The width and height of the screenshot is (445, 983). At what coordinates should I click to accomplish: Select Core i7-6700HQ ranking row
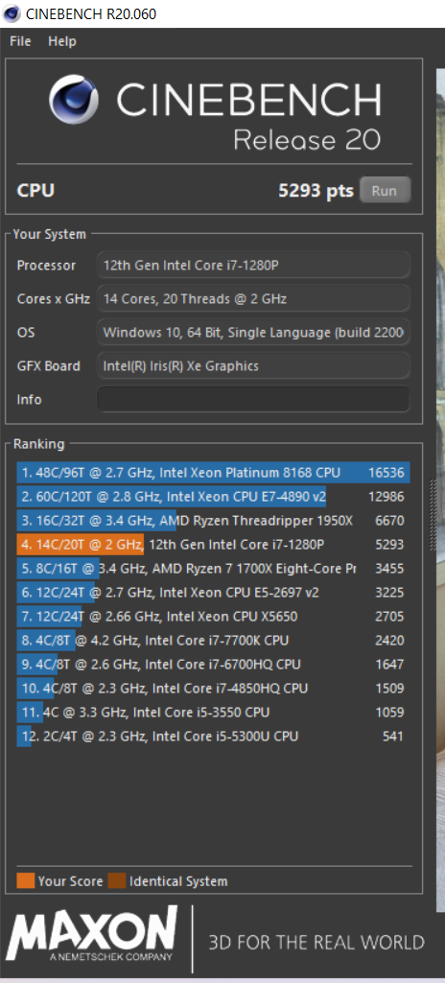click(x=213, y=665)
